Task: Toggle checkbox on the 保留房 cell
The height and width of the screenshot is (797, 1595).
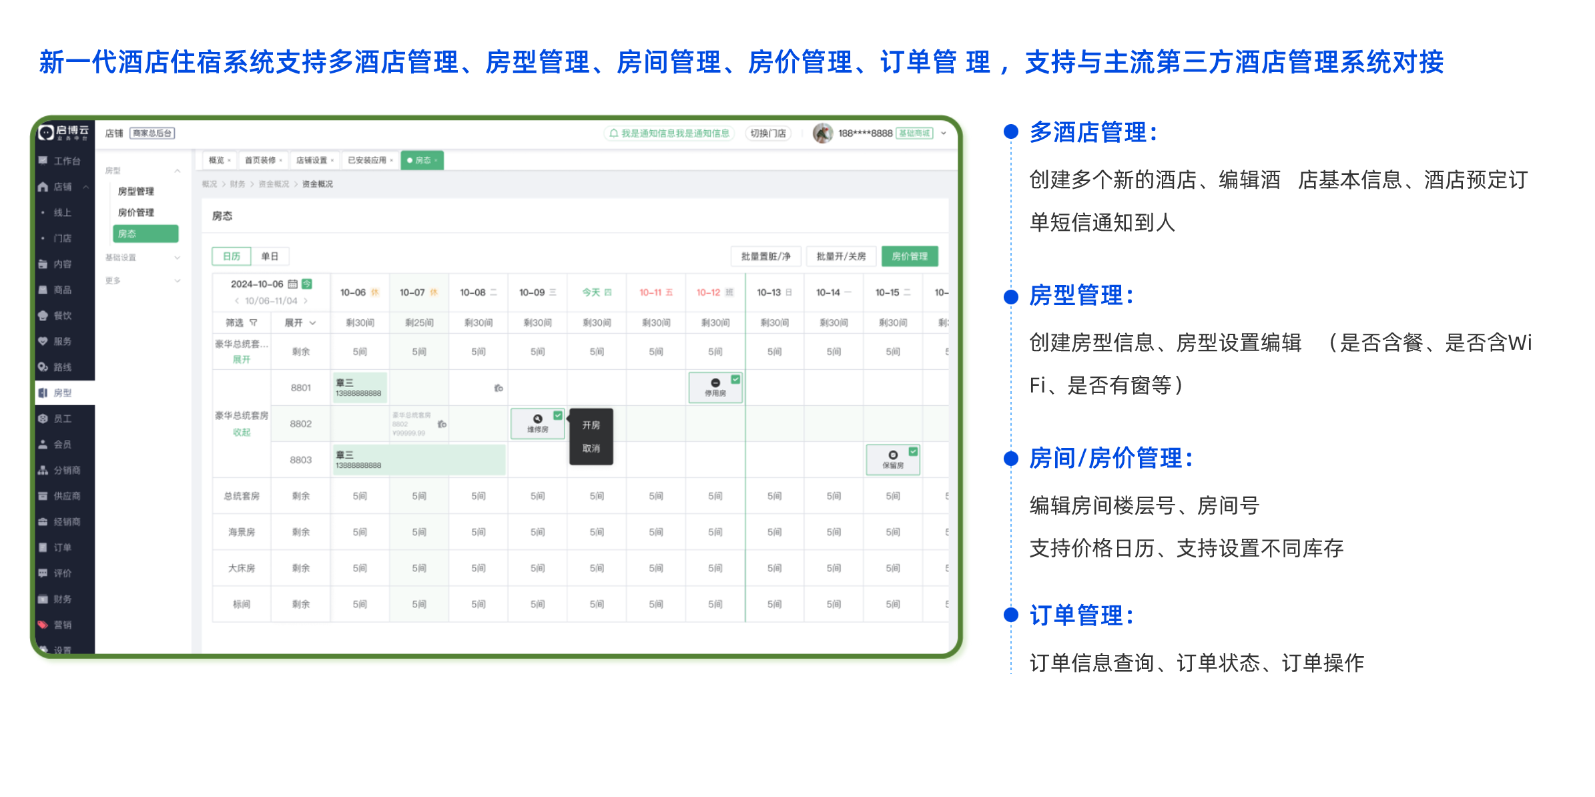Action: tap(912, 451)
